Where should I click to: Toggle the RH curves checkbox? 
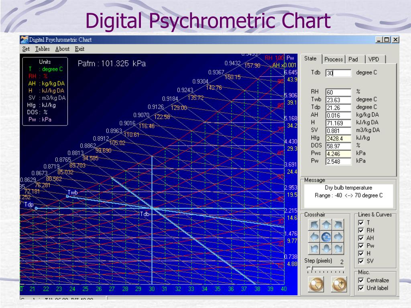tap(361, 230)
